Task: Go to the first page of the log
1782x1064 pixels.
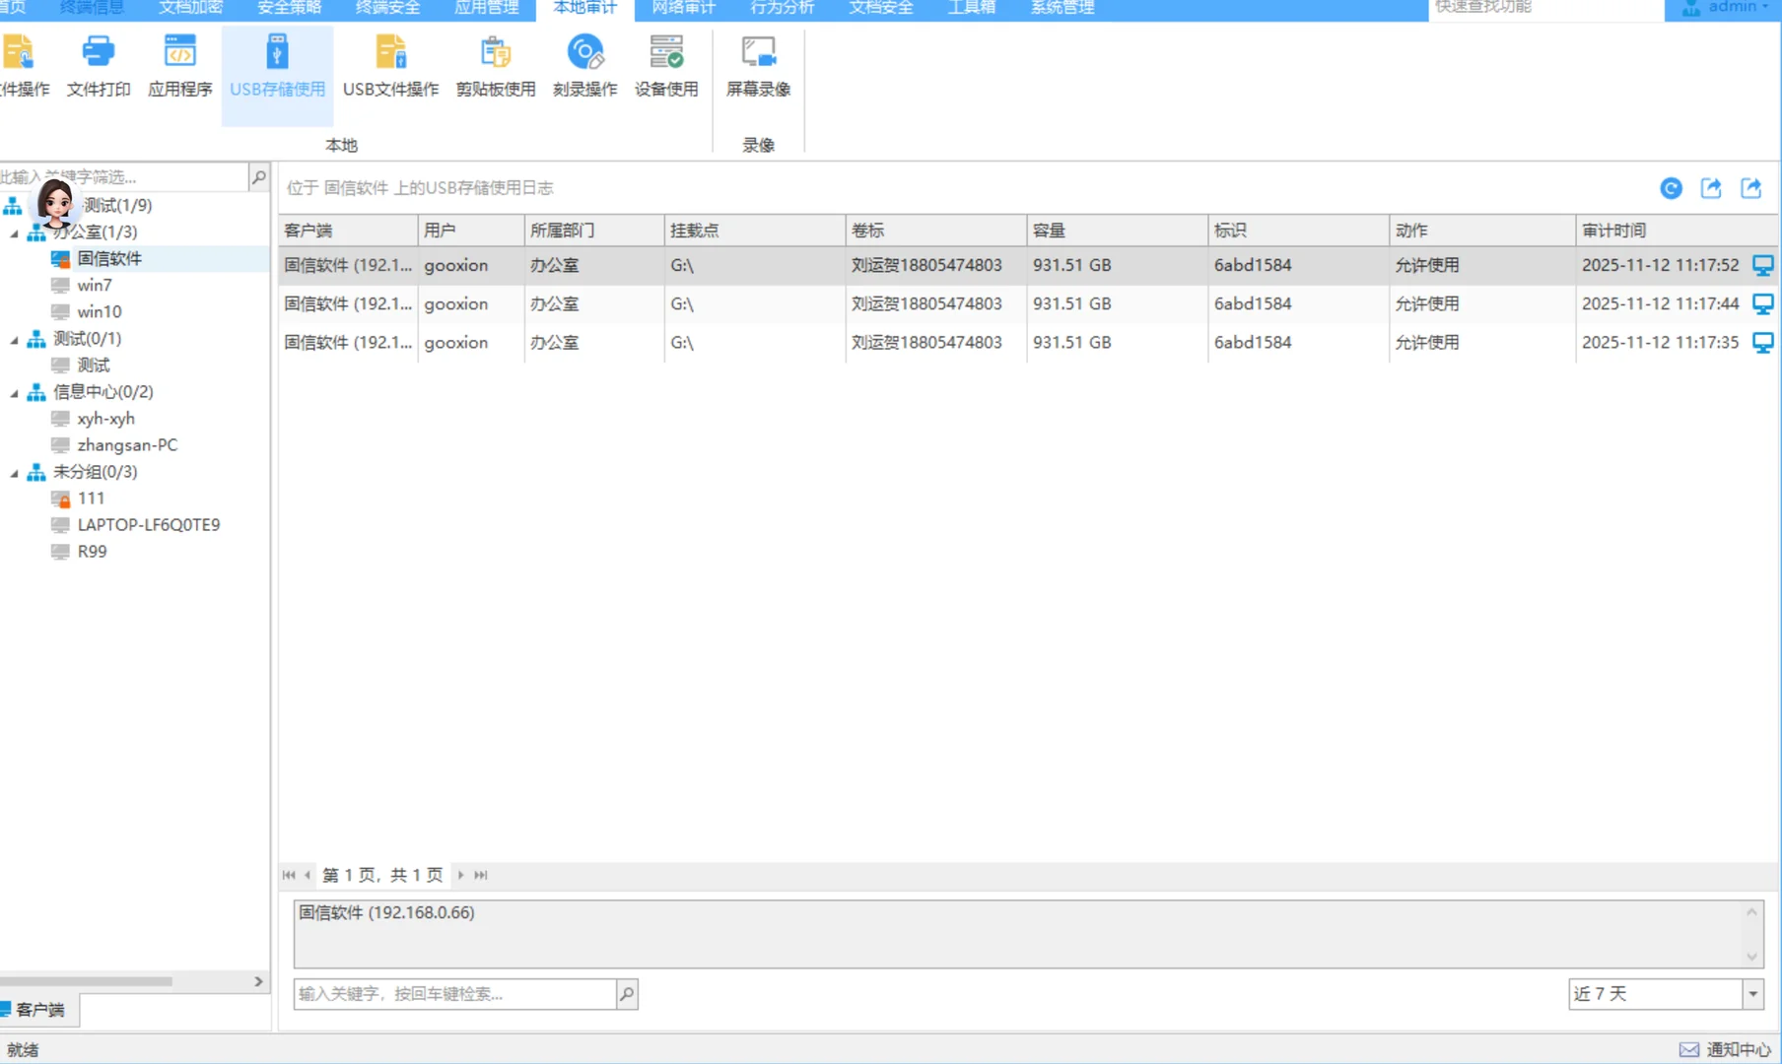Action: (289, 875)
